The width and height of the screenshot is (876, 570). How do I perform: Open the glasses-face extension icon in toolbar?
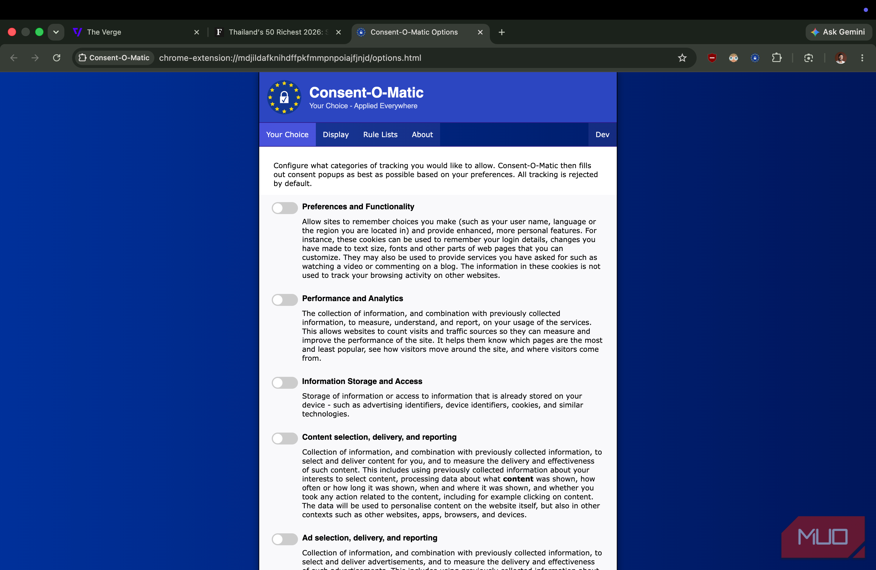733,58
